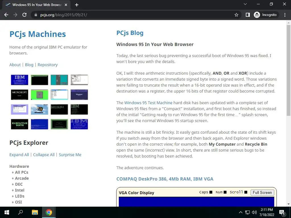The width and height of the screenshot is (291, 218).
Task: Click Collapse All in PCjs Explorer
Action: 44,155
